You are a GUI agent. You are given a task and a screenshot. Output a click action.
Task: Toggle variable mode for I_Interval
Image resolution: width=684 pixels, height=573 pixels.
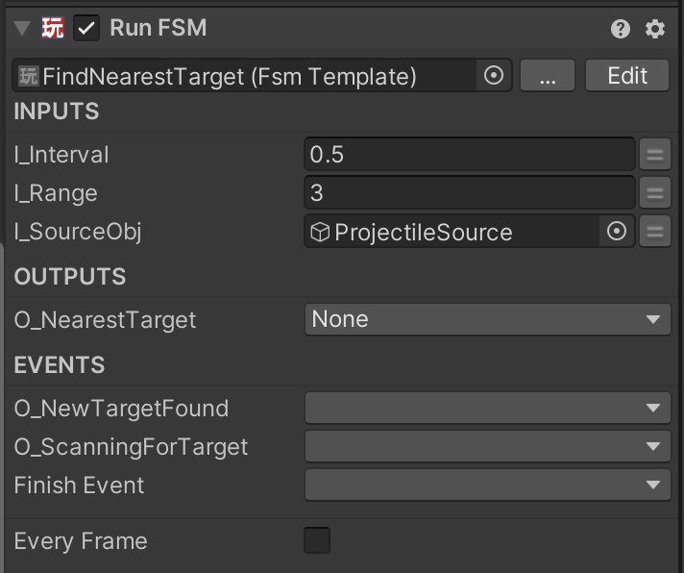655,154
